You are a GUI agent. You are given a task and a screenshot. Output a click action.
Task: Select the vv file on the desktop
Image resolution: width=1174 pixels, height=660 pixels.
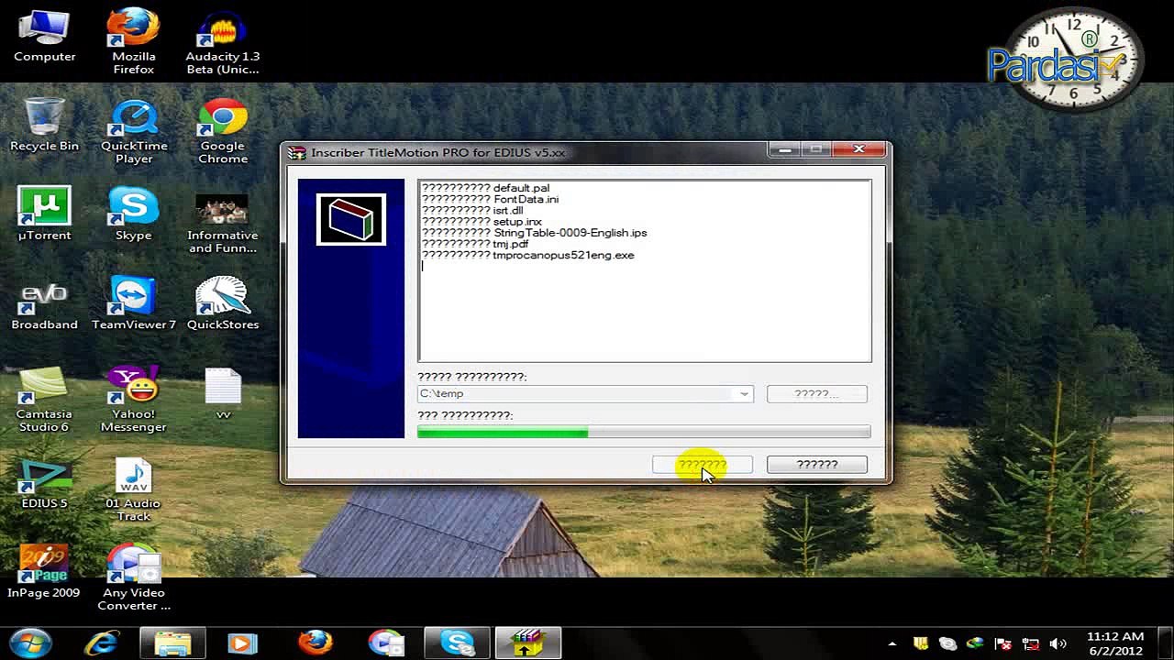[222, 394]
